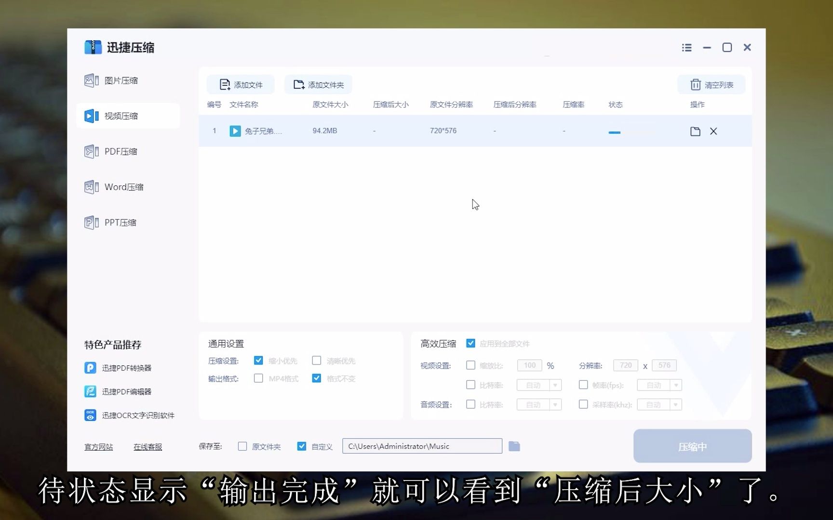Screen dimensions: 833x520
Task: Open the 迅捷PDF编辑器 product link
Action: [x=118, y=391]
